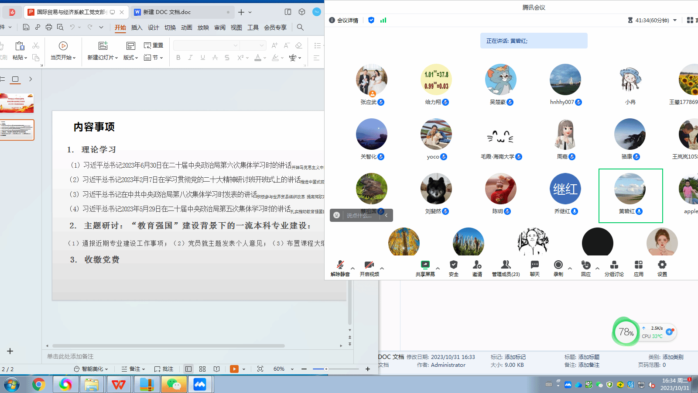698x393 pixels.
Task: Click Meeting Details (会议详情)
Action: pos(344,21)
